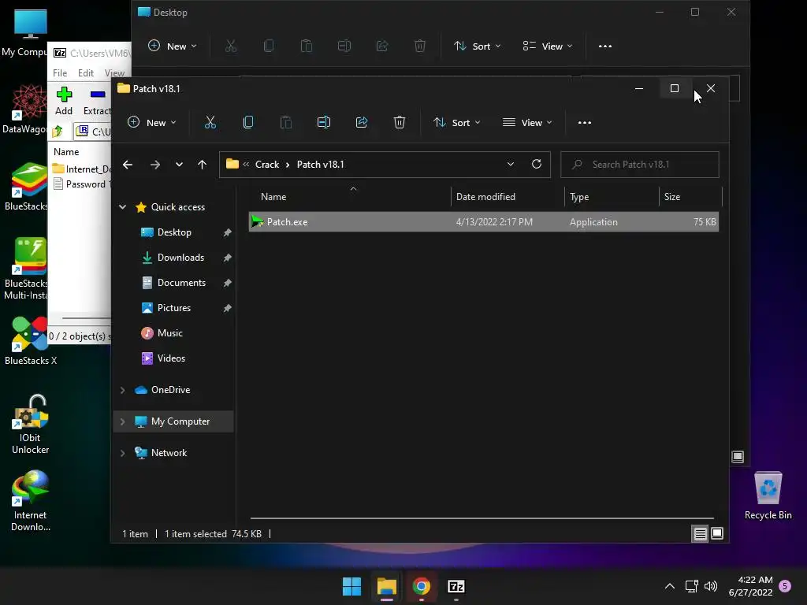Screen dimensions: 807x605
Task: Click Rename icon in Patch v18.1 toolbar
Action: pos(324,122)
